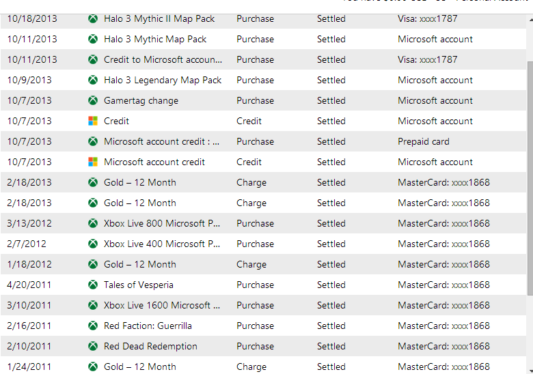Click Xbox icon in the 1/24/2011 Gold row
This screenshot has width=533, height=374.
[93, 366]
